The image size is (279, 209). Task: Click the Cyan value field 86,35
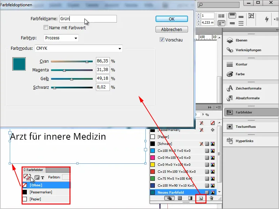(103, 61)
